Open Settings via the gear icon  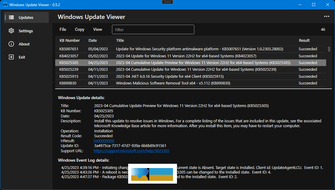click(11, 31)
